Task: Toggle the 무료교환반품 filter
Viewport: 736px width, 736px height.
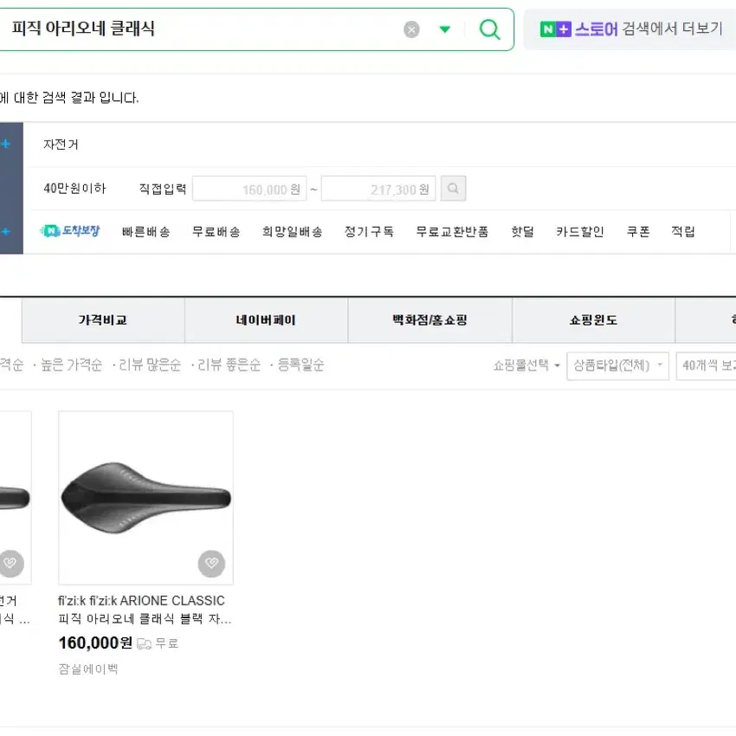Action: coord(452,231)
